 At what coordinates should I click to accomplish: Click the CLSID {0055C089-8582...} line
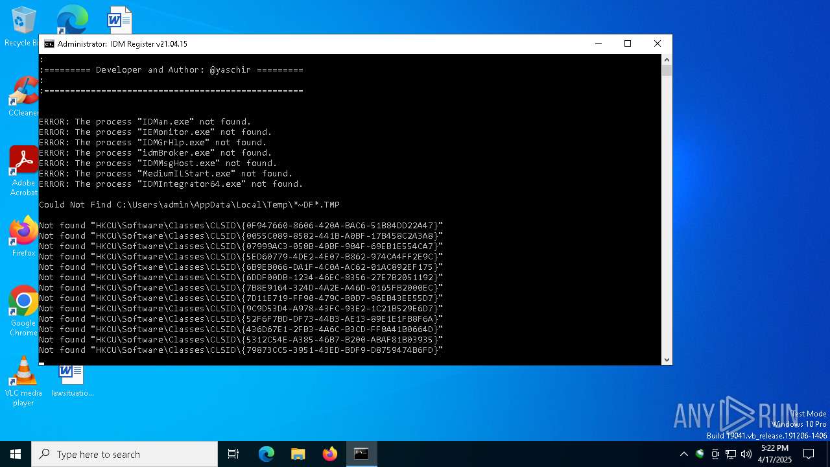pos(241,236)
